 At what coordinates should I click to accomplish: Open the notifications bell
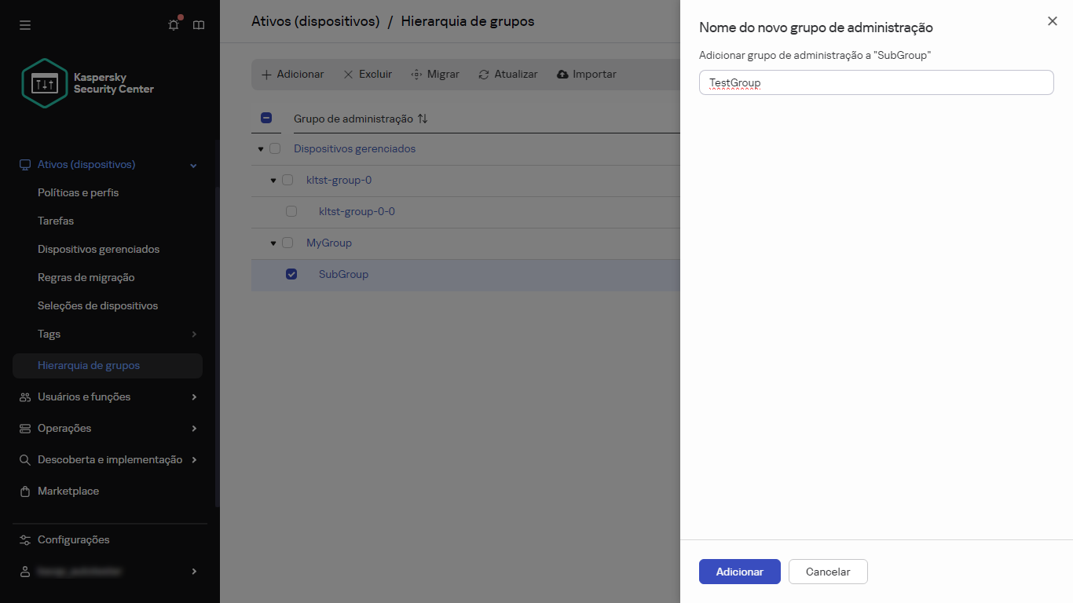(x=173, y=24)
